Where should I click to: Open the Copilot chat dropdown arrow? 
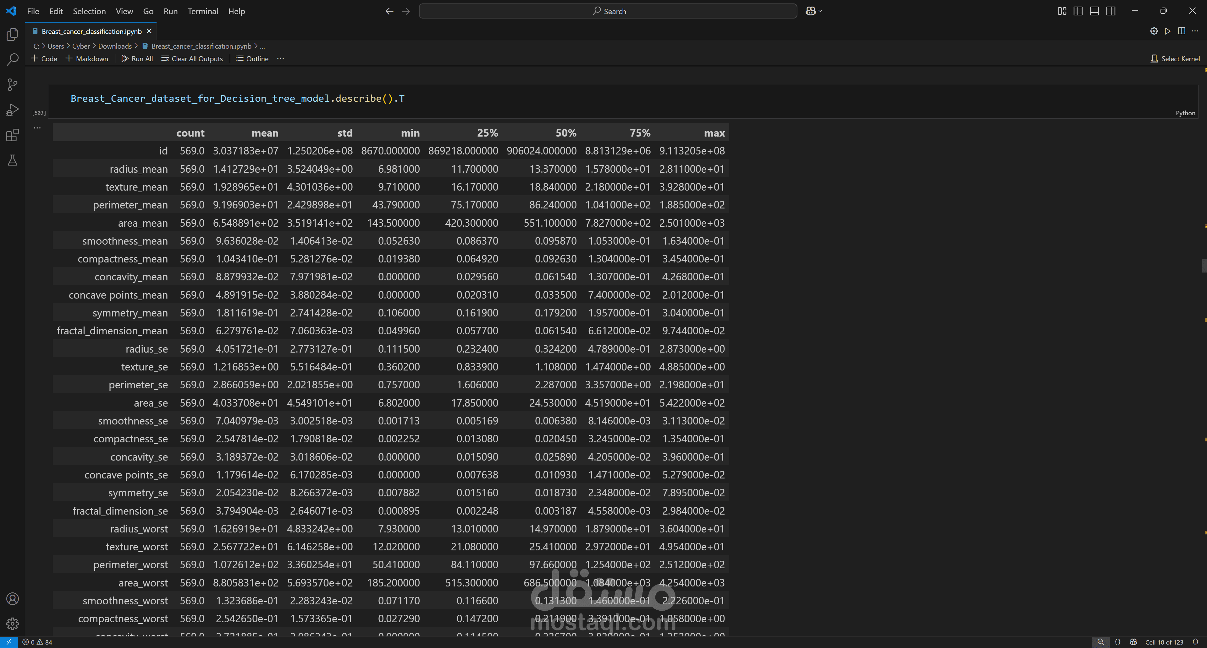(x=820, y=11)
